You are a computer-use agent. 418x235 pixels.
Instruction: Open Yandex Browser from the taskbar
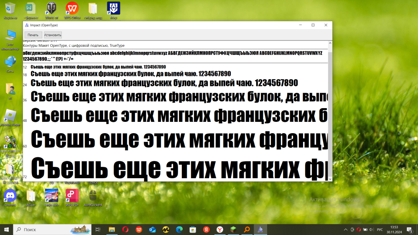point(220,230)
